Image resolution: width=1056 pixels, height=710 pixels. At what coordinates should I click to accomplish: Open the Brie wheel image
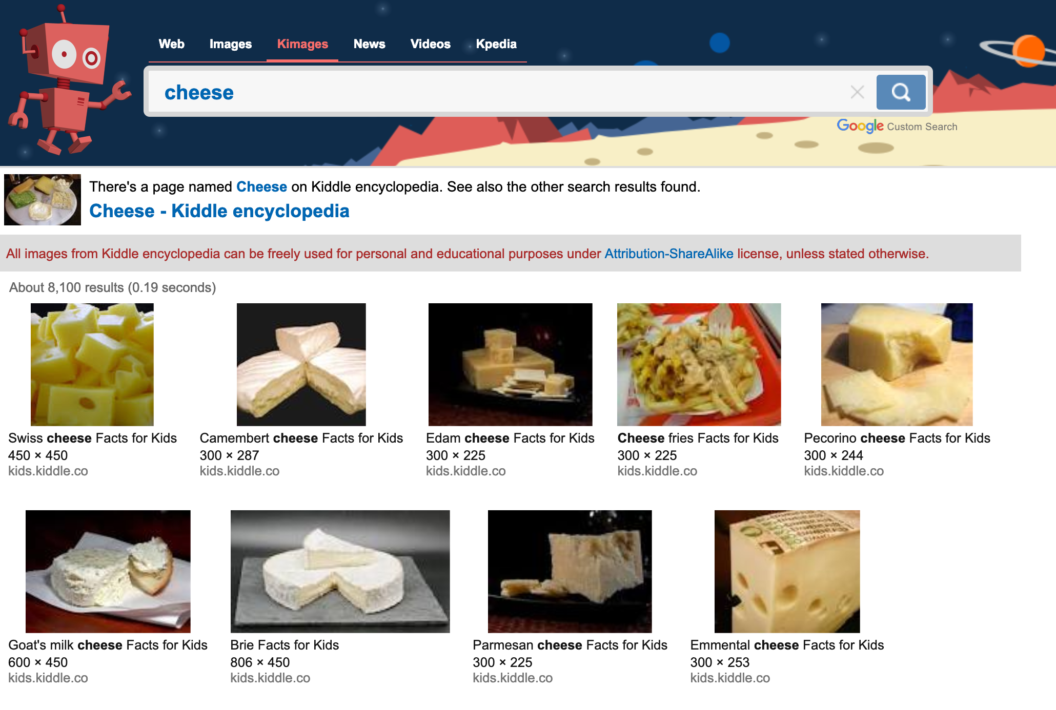[340, 571]
